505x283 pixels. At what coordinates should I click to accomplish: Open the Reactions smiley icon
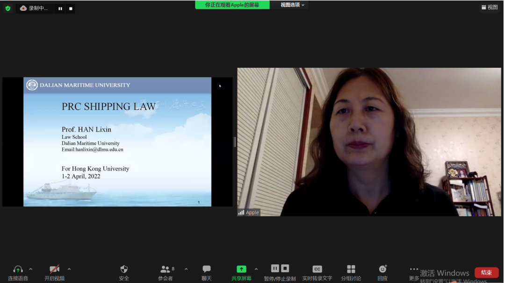[x=382, y=269]
